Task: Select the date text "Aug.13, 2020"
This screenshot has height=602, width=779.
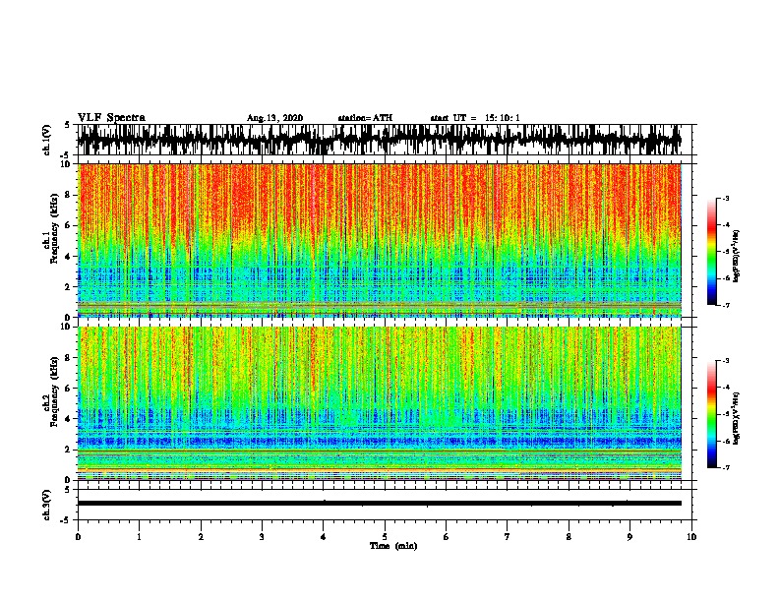Action: point(274,118)
